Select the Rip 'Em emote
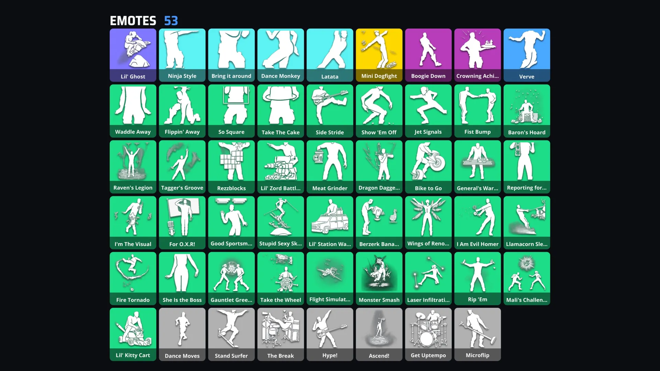The image size is (660, 371). pyautogui.click(x=477, y=279)
